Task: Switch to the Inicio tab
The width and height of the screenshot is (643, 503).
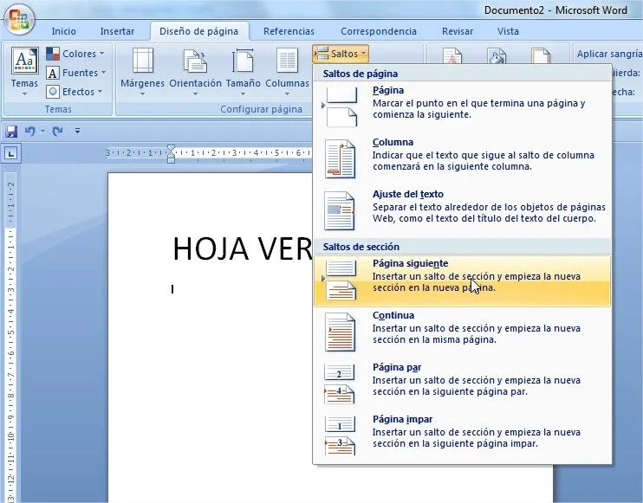Action: (x=63, y=31)
